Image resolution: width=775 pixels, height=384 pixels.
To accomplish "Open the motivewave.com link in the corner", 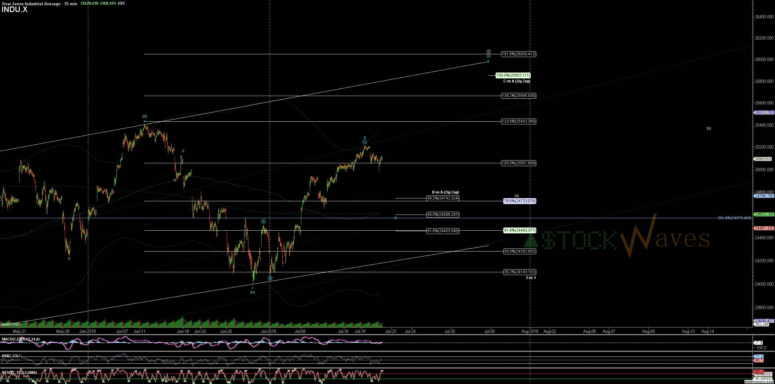I will (758, 382).
